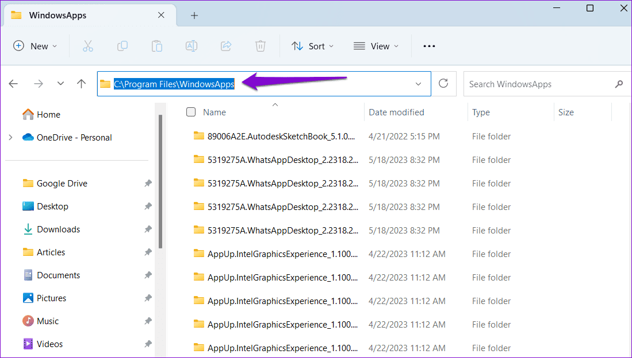Click the navigation pane scrollbar
Image resolution: width=632 pixels, height=358 pixels.
tap(160, 181)
